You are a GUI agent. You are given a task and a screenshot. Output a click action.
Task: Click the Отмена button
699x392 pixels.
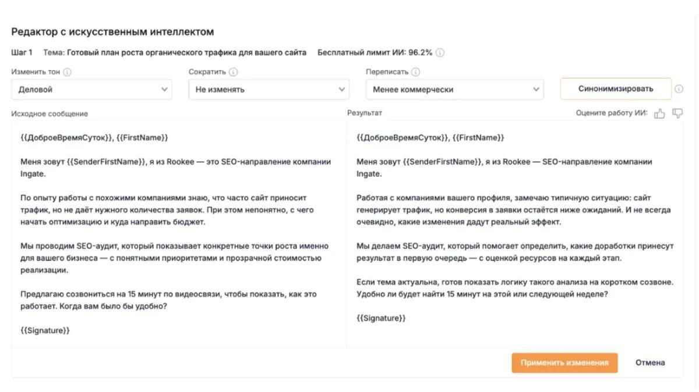(x=650, y=362)
